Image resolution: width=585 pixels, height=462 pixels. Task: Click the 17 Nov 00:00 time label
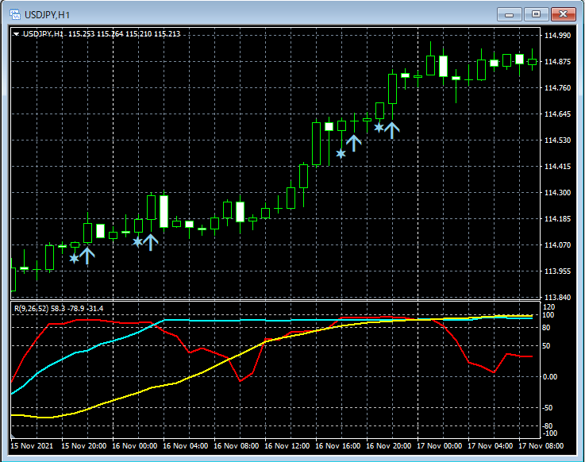(439, 446)
